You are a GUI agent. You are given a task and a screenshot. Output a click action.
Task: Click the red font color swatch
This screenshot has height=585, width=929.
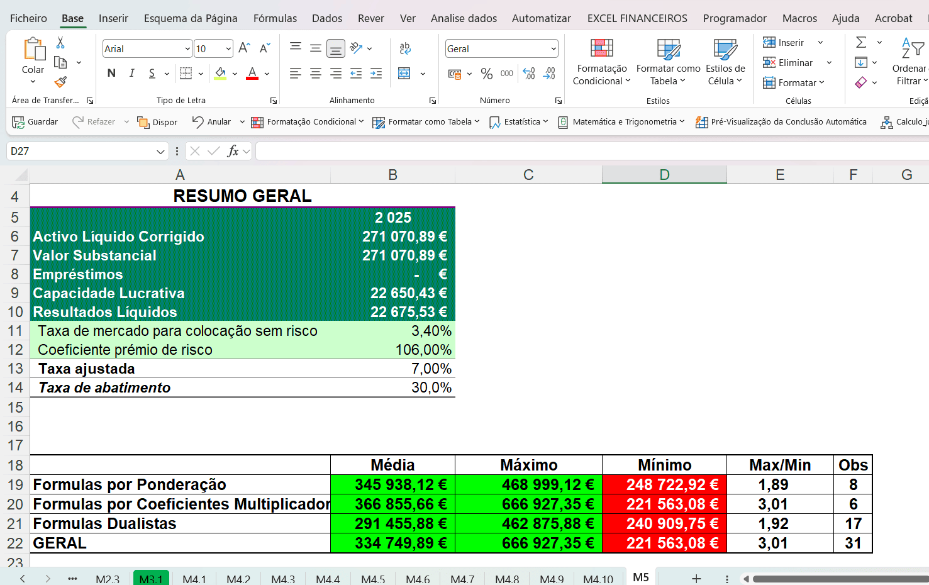click(x=252, y=74)
